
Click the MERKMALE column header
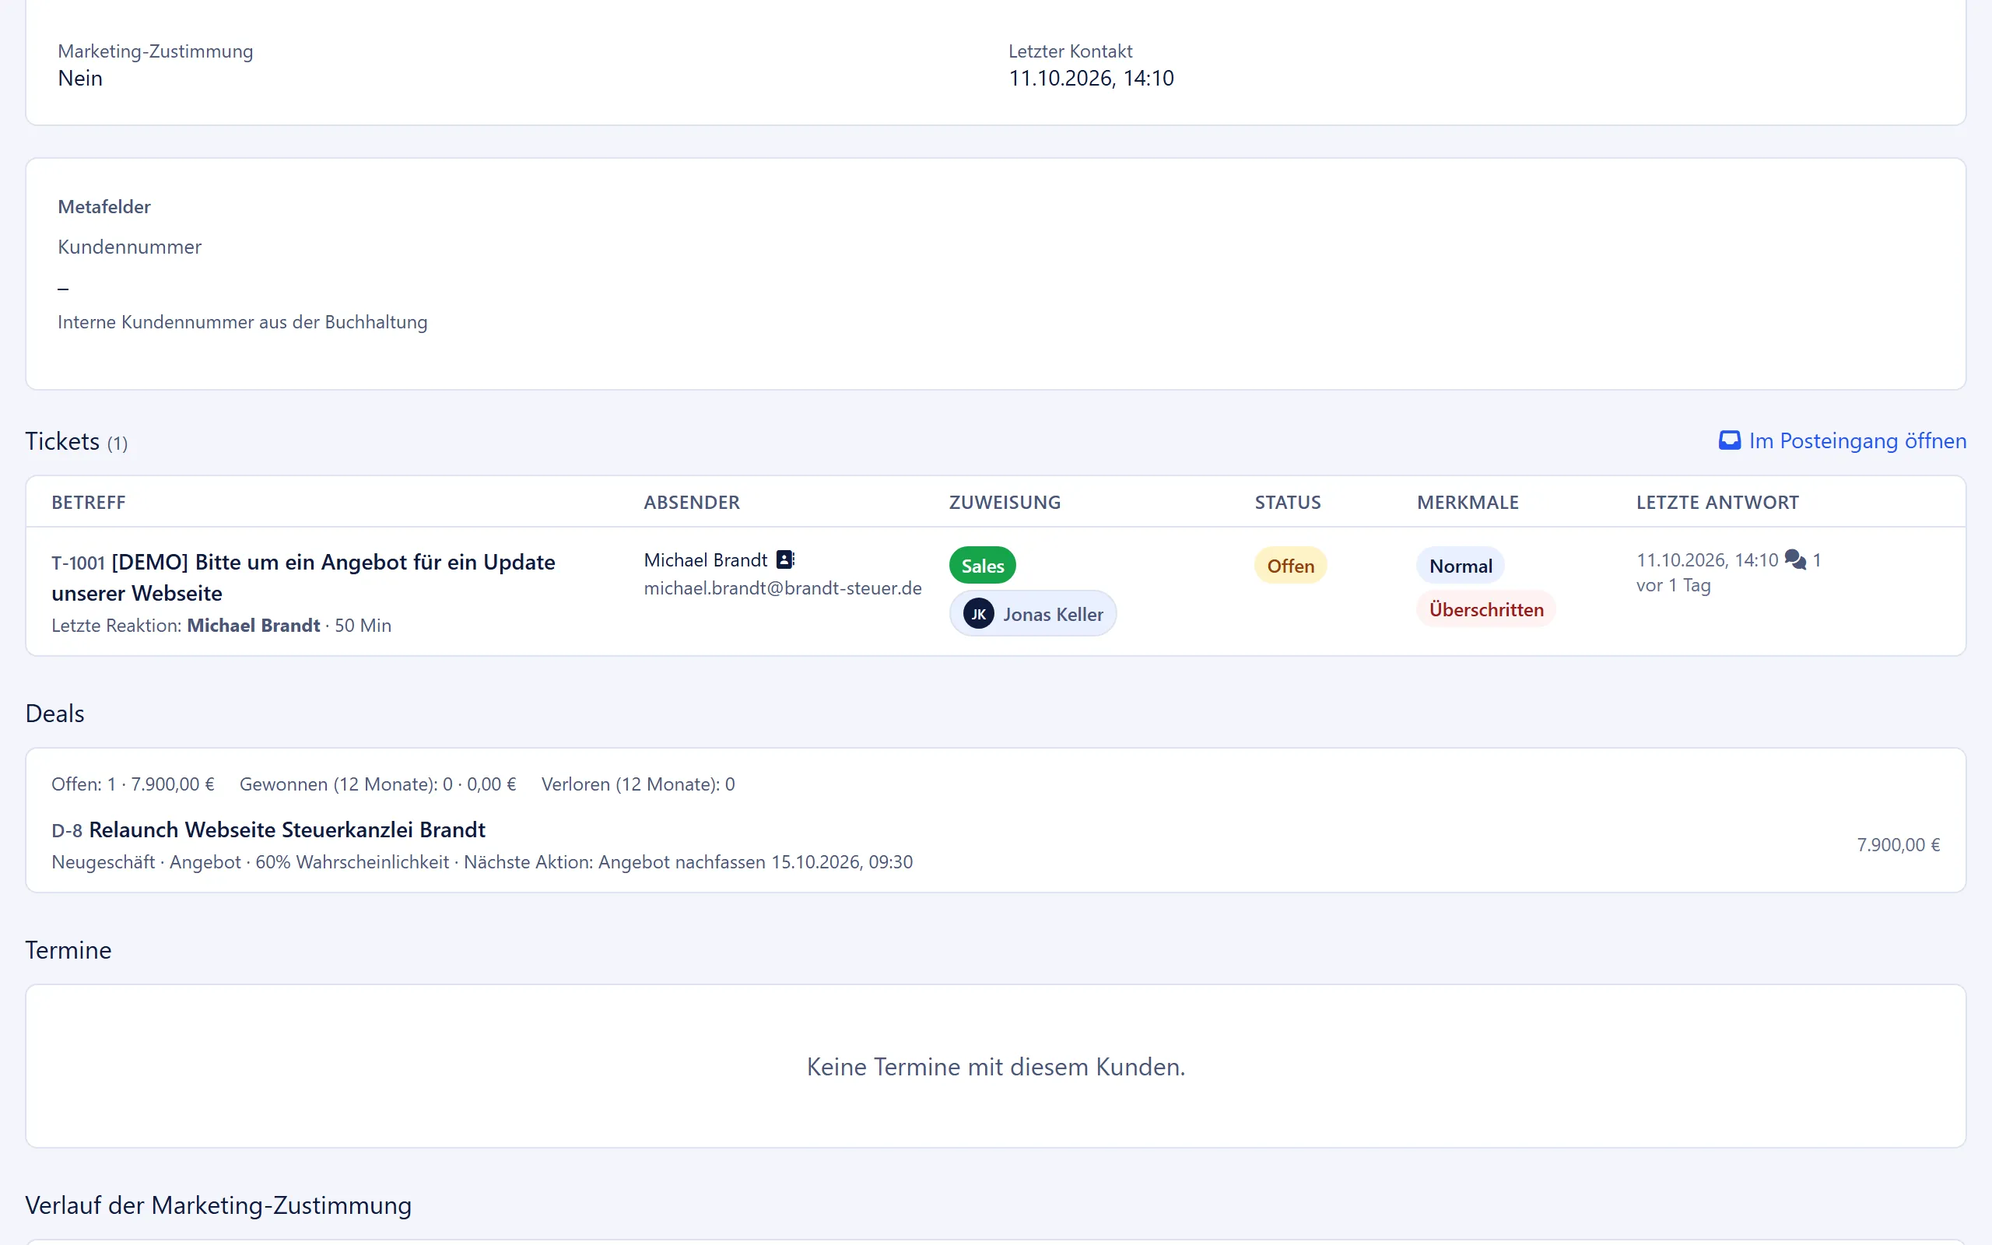(1468, 503)
